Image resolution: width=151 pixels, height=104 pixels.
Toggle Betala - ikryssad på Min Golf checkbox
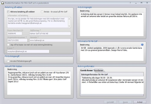(42, 12)
